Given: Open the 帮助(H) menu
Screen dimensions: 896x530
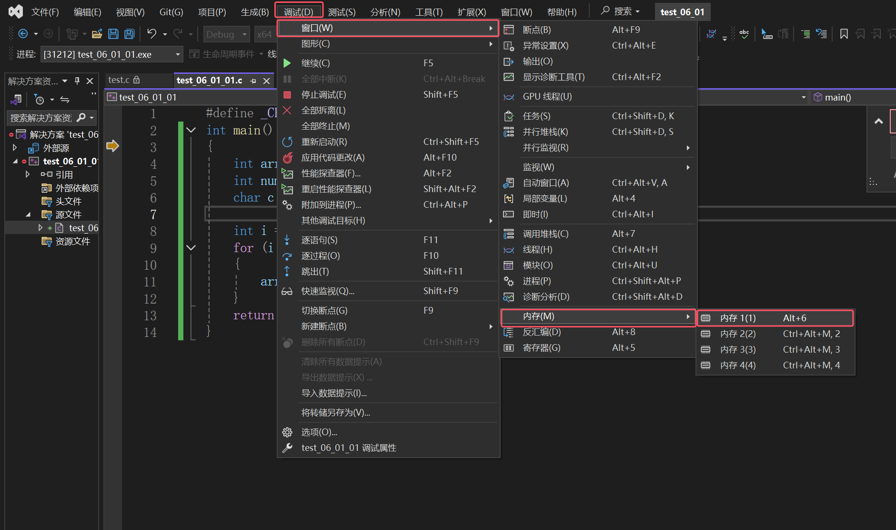Looking at the screenshot, I should (x=562, y=12).
